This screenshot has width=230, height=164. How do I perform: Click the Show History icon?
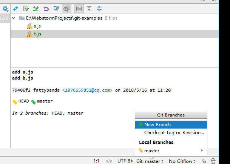coord(56,8)
